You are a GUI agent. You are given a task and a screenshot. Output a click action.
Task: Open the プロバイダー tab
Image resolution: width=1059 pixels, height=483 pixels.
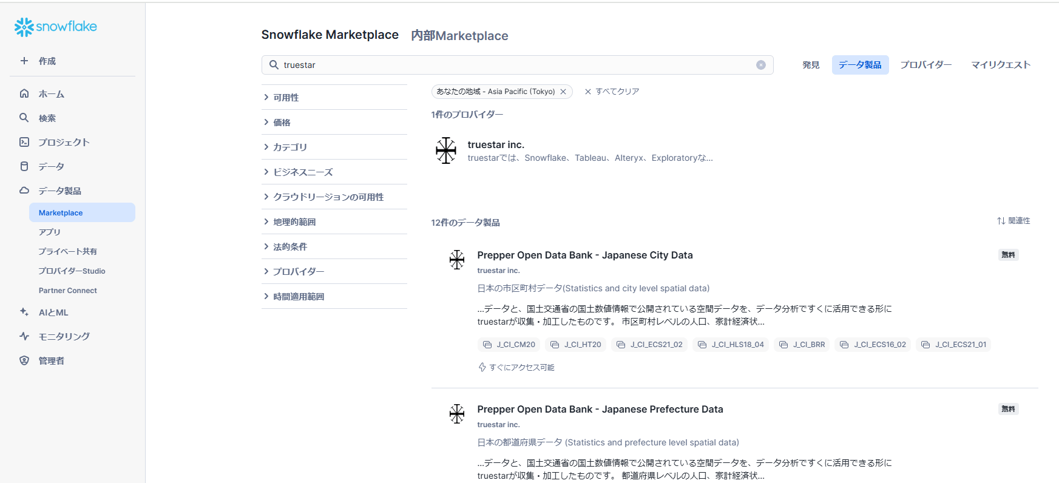click(x=925, y=65)
